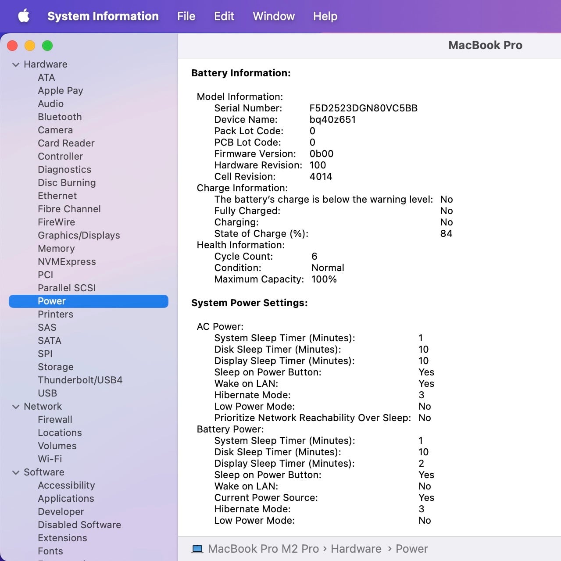Click the MacBook laptop icon in path bar
The height and width of the screenshot is (561, 561).
(x=197, y=549)
